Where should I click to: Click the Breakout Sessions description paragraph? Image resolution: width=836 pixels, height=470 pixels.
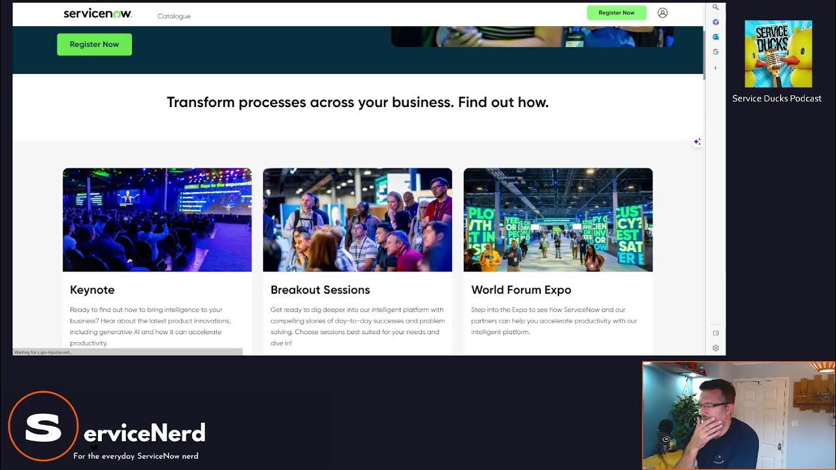point(357,326)
